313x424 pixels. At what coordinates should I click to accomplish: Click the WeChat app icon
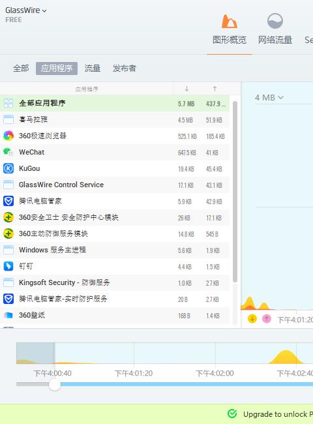[8, 152]
